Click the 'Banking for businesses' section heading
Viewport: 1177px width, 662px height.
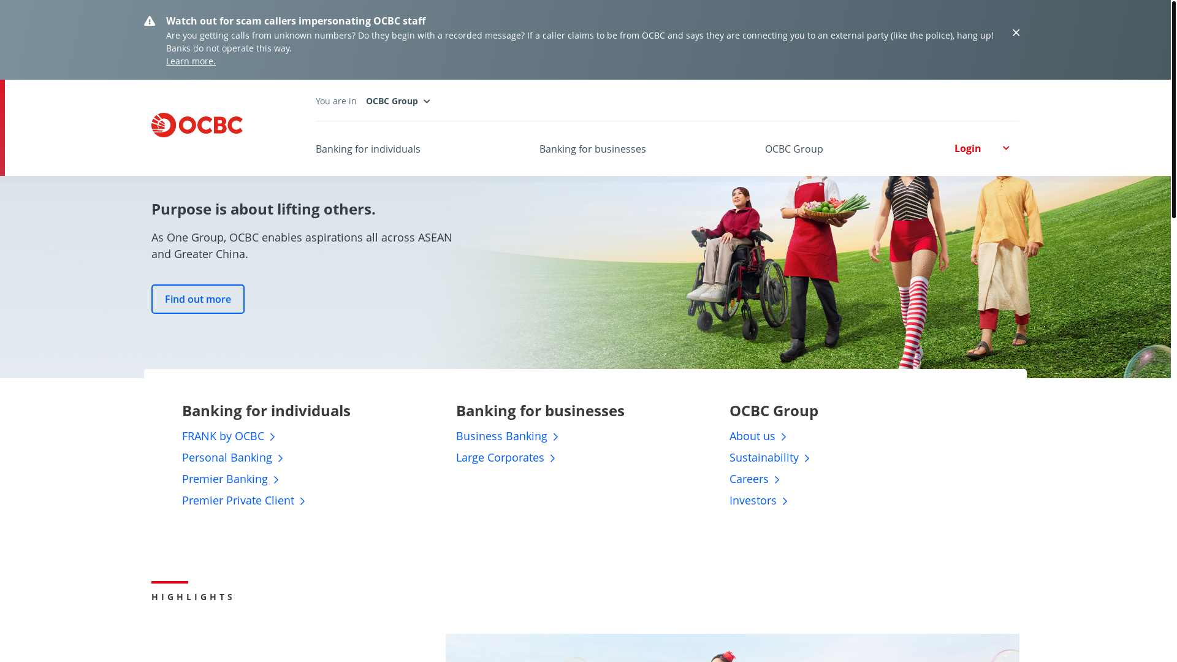coord(540,411)
